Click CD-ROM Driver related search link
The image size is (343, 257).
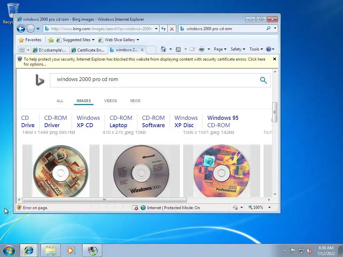click(56, 121)
